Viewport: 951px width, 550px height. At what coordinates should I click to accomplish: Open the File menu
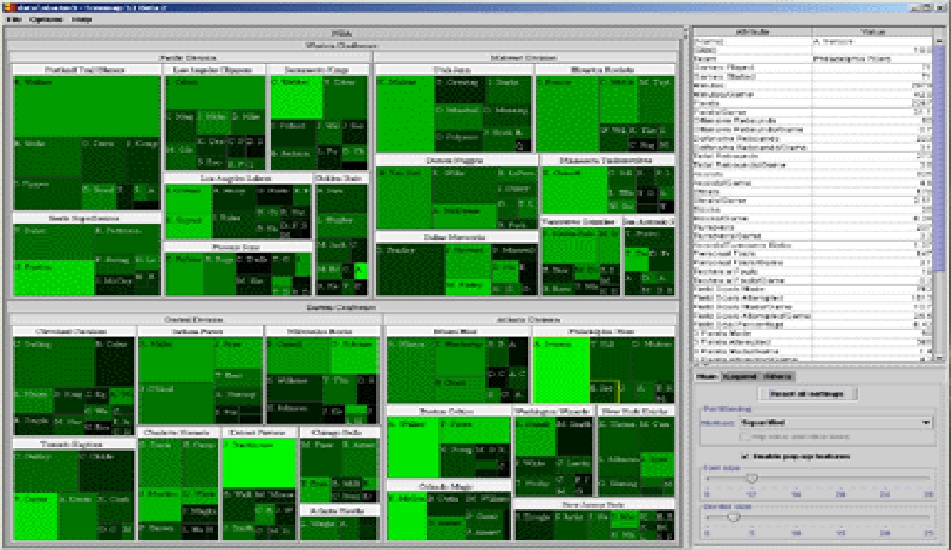pos(14,19)
